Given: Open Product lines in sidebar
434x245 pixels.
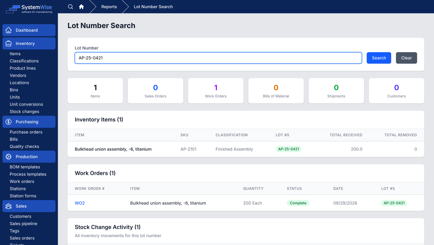Looking at the screenshot, I should coord(23,68).
